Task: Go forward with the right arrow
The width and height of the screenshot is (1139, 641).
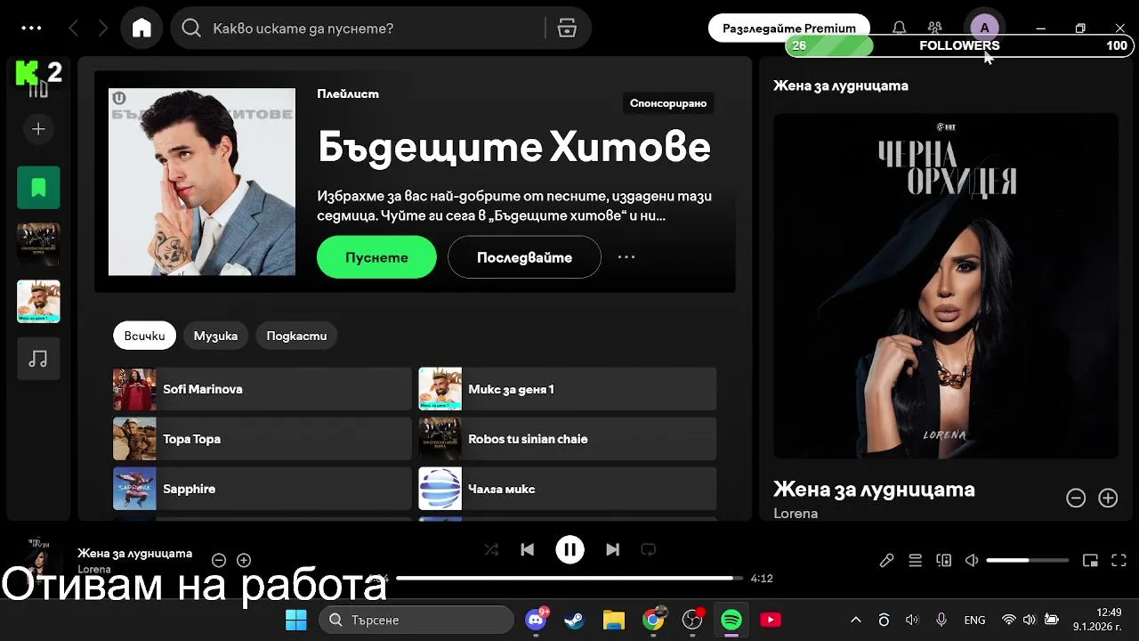Action: (x=102, y=28)
